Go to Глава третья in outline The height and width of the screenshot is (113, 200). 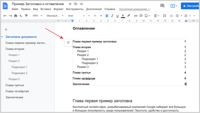click(15, 85)
